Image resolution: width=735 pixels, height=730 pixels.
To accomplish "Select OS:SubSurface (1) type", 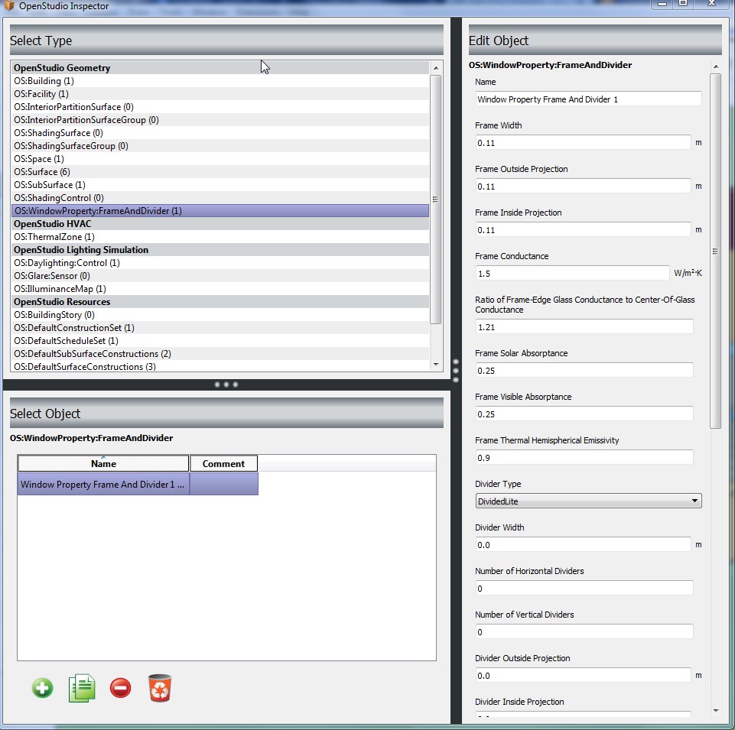I will (220, 185).
